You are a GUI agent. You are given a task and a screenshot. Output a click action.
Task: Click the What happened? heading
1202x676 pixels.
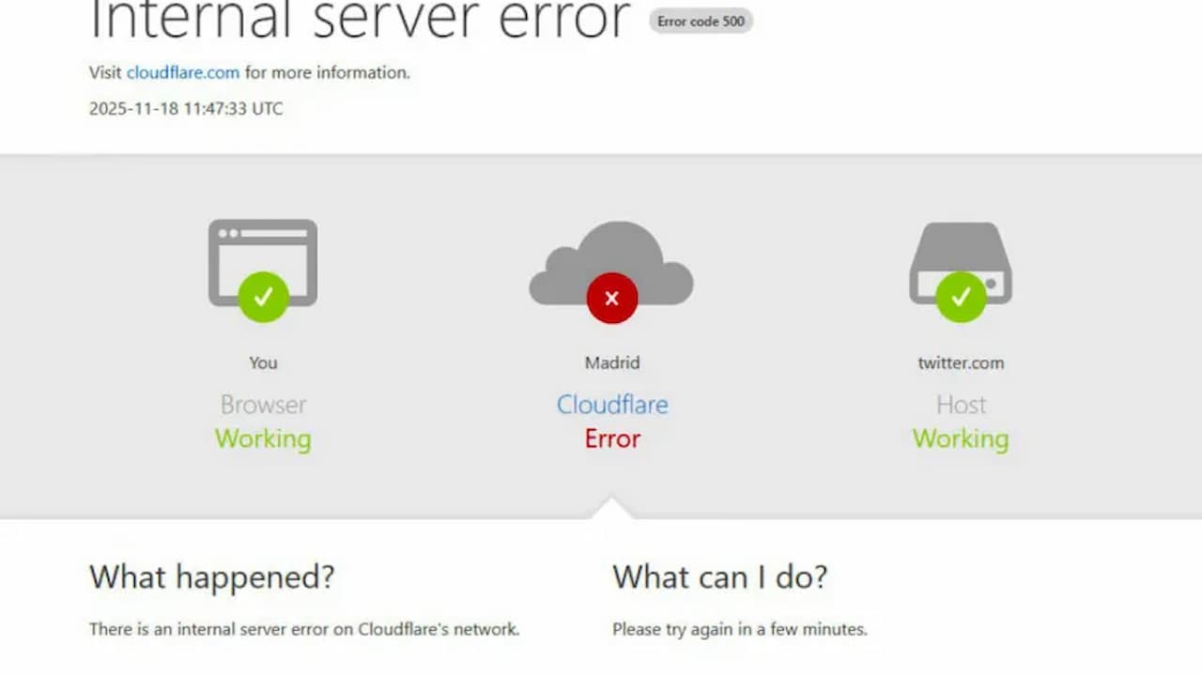tap(212, 576)
